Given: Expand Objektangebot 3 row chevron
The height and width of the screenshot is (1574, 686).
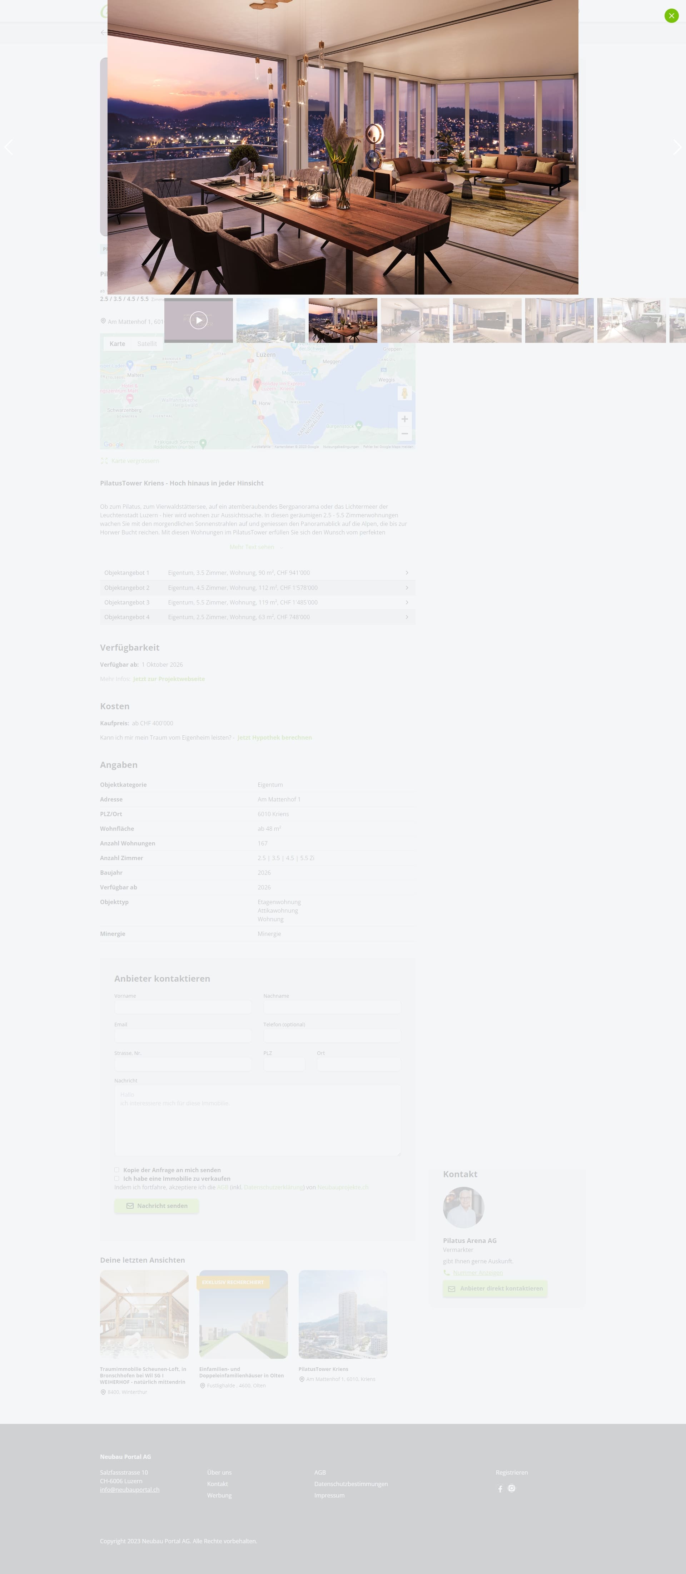Looking at the screenshot, I should pyautogui.click(x=407, y=602).
